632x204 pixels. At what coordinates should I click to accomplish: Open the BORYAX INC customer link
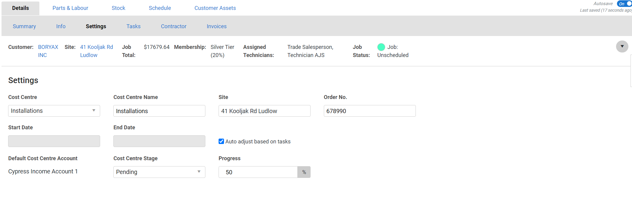click(x=48, y=51)
